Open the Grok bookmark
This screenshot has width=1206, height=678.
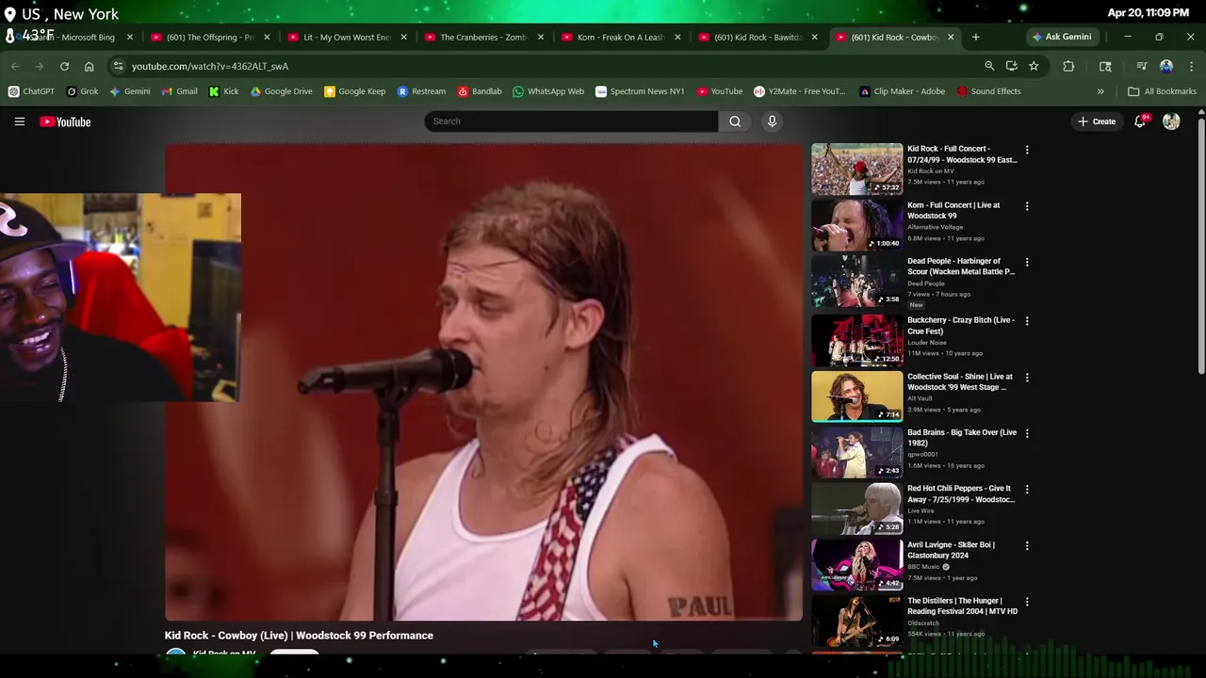[82, 91]
